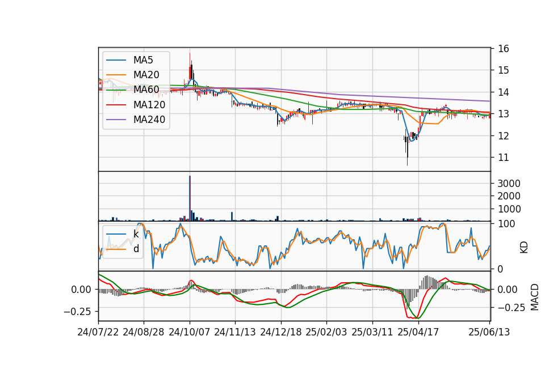Click the KD axis value 100
Screen dimensions: 545x391
pyautogui.click(x=506, y=224)
